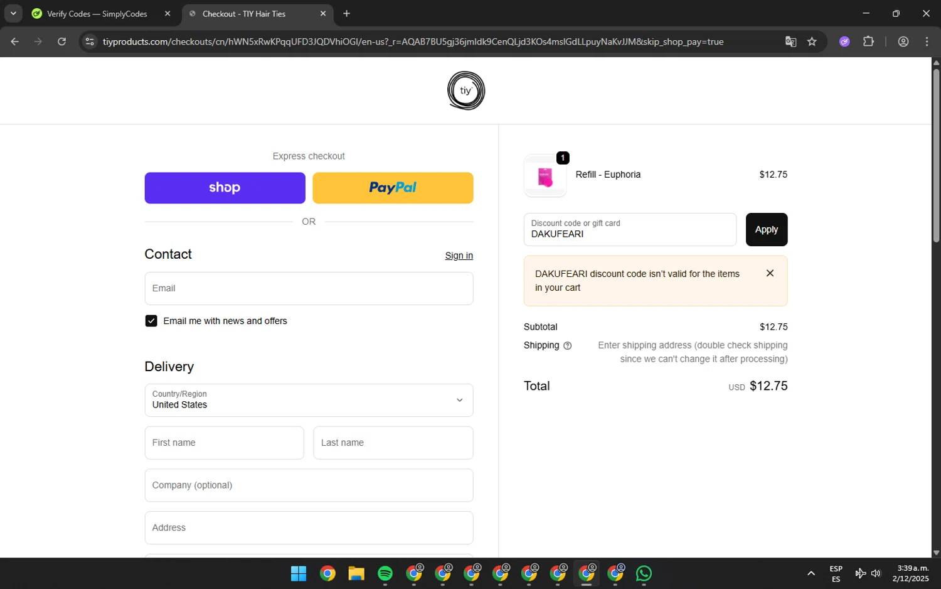Close the Verify Codes tab
The height and width of the screenshot is (589, 941).
pos(167,13)
